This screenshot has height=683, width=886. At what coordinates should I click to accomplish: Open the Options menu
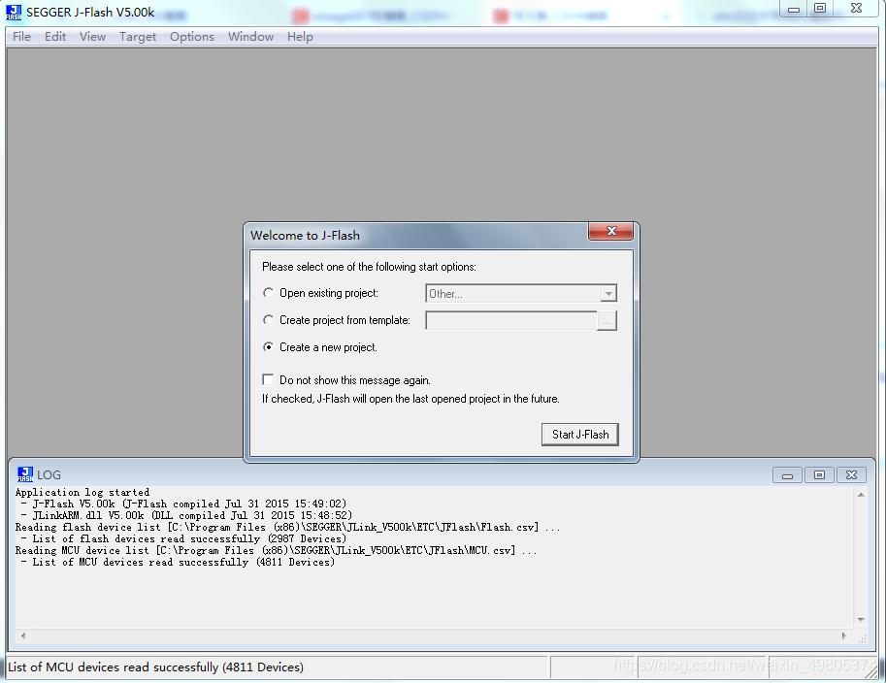click(x=192, y=37)
